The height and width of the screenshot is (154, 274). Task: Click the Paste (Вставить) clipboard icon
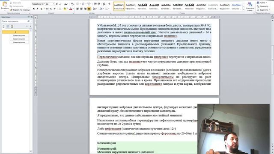tap(5, 4)
